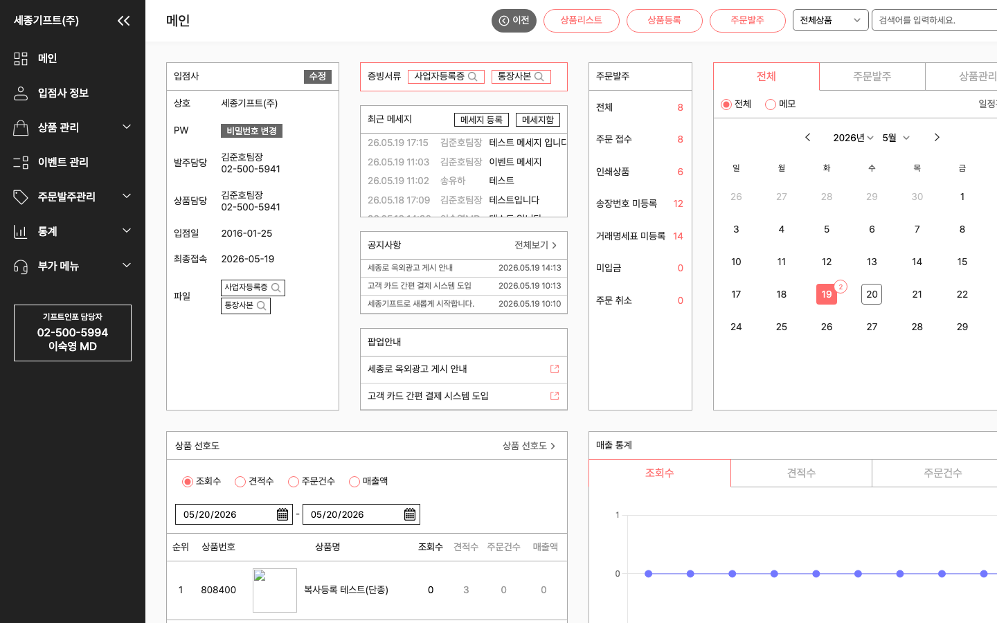This screenshot has width=997, height=623.
Task: Open popup link icon for 세종로 옥외광고 게시 안내
Action: click(x=555, y=369)
